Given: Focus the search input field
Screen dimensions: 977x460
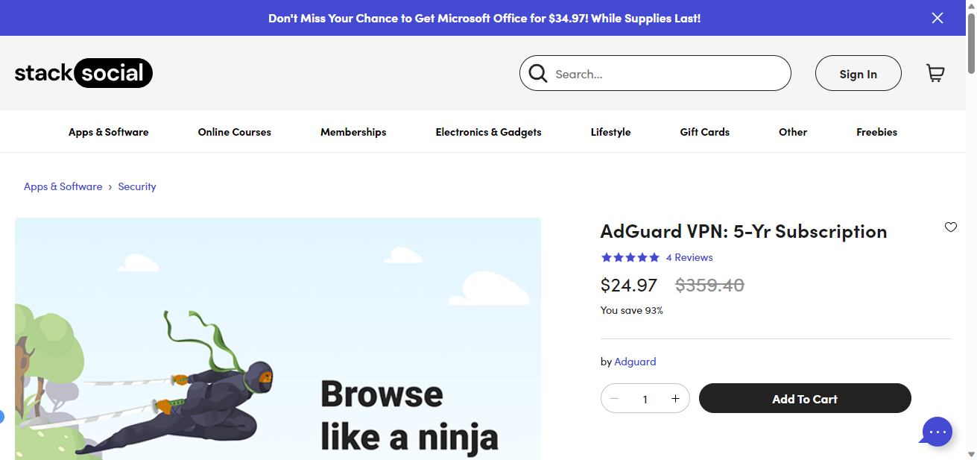Looking at the screenshot, I should pyautogui.click(x=667, y=74).
